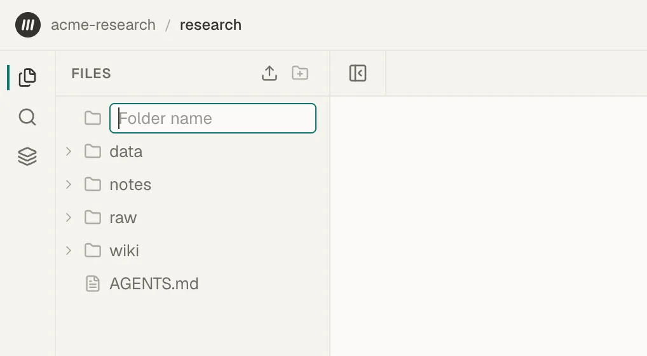Select the notes folder row
Viewport: 647px width, 356px height.
(193, 185)
